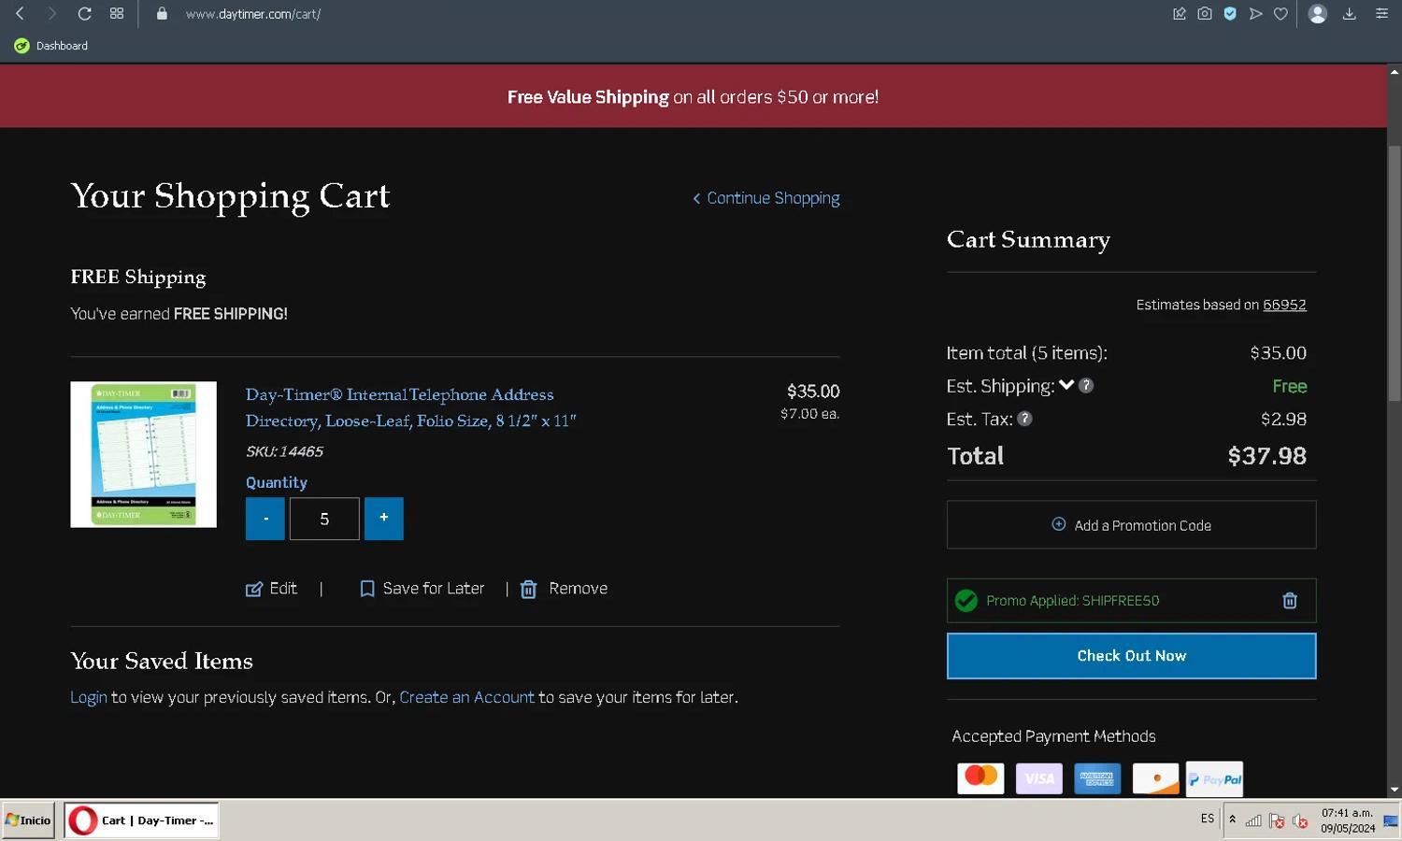Click the scrollbar down arrow
Image resolution: width=1402 pixels, height=841 pixels.
pos(1395,791)
